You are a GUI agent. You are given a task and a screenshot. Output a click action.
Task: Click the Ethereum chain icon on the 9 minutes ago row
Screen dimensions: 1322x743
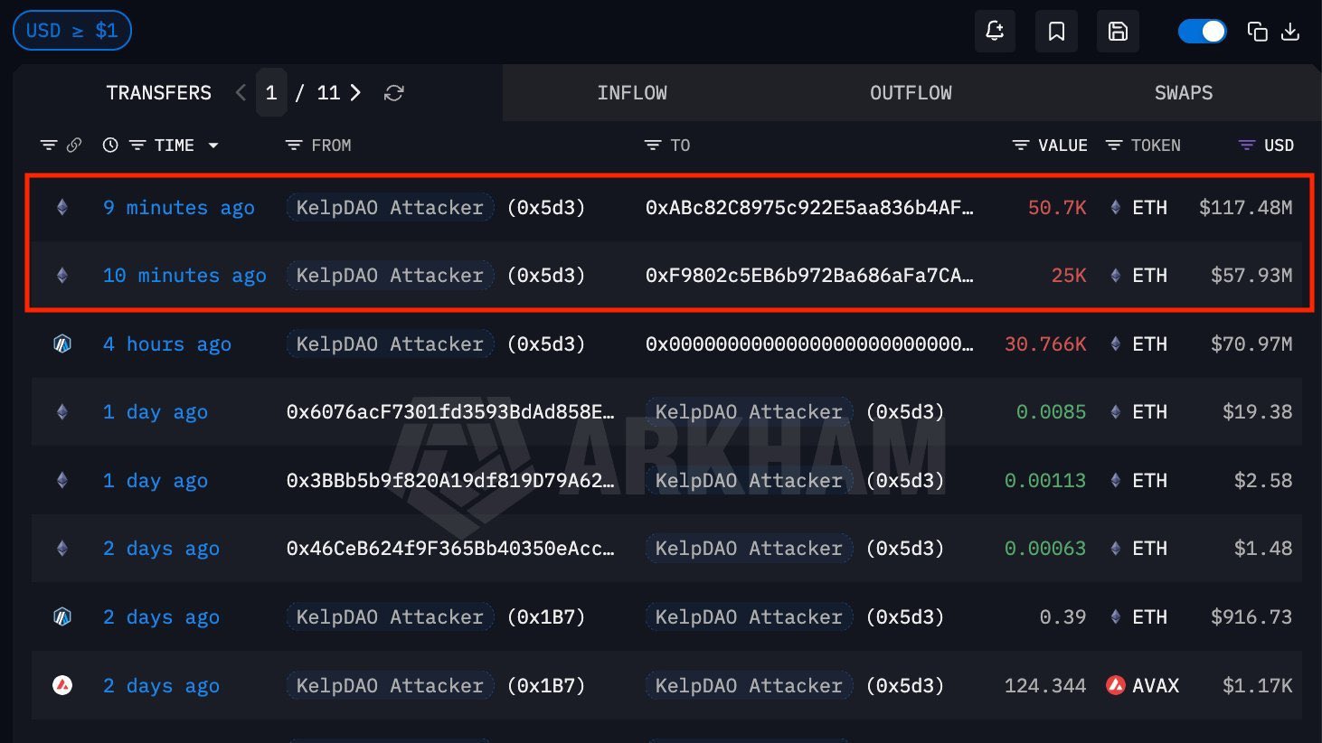point(62,207)
